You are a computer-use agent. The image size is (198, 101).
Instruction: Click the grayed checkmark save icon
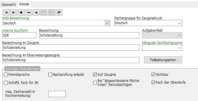tap(44, 13)
